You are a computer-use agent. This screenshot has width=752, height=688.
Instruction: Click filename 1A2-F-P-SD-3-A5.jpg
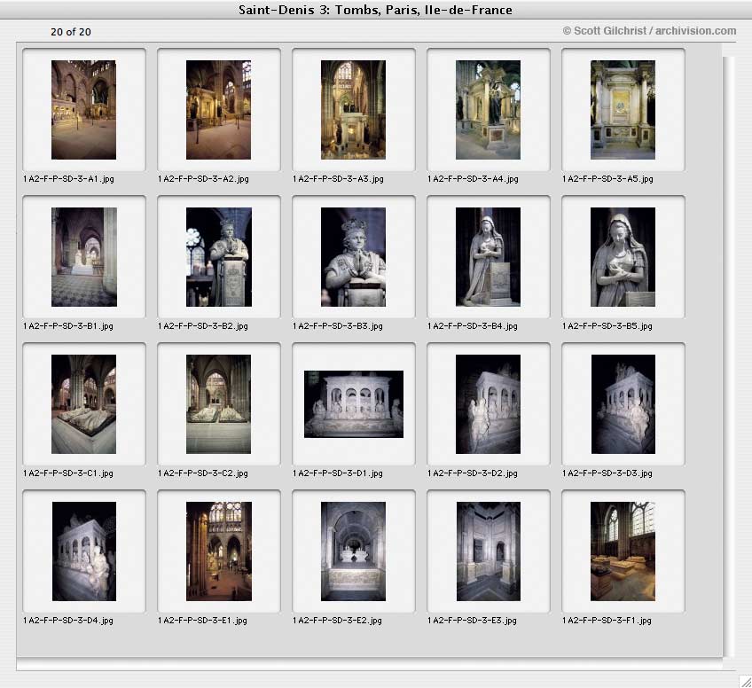pyautogui.click(x=607, y=179)
